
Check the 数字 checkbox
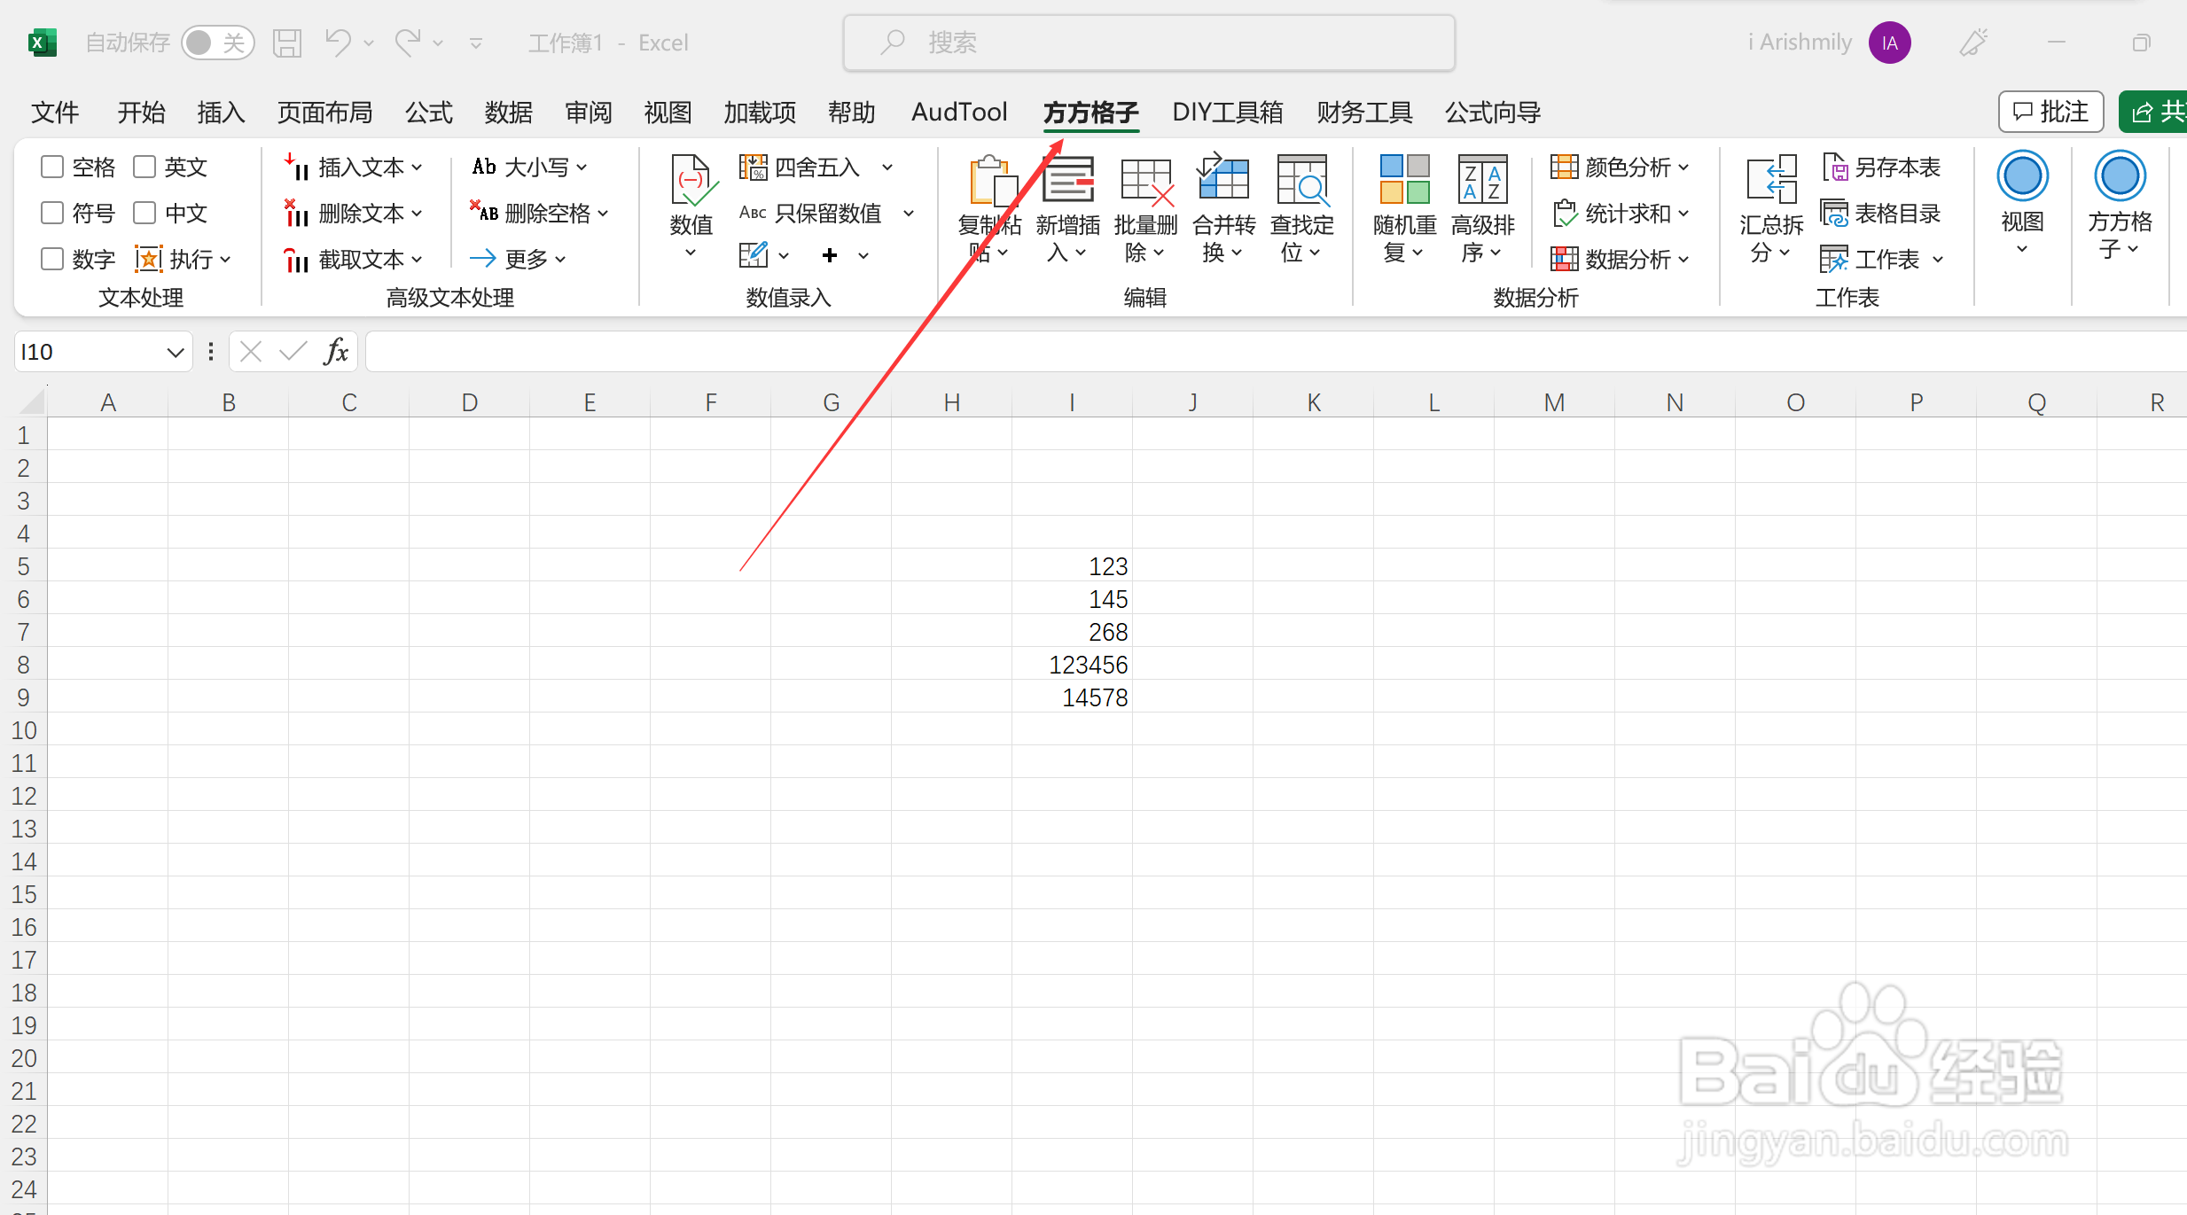[x=52, y=259]
